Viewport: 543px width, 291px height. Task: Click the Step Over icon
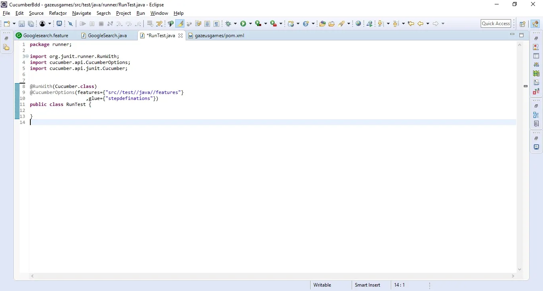129,24
